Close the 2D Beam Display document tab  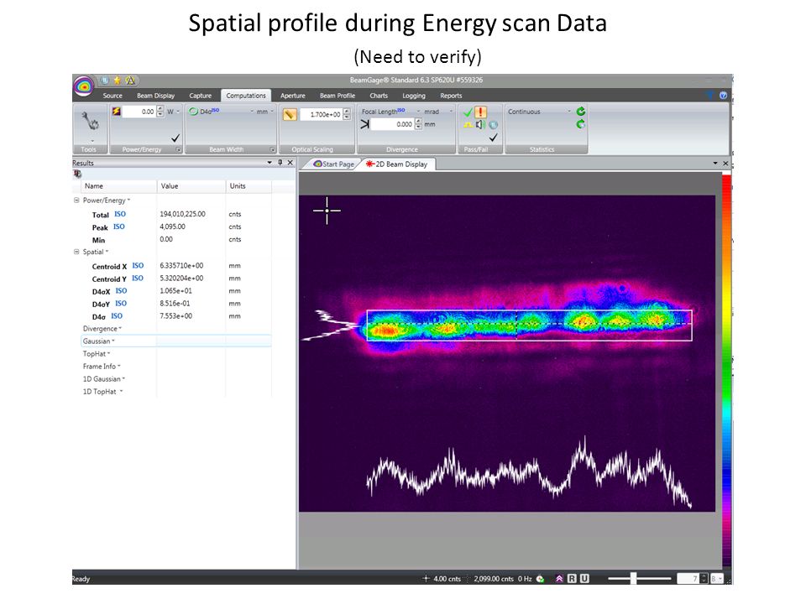pos(725,164)
